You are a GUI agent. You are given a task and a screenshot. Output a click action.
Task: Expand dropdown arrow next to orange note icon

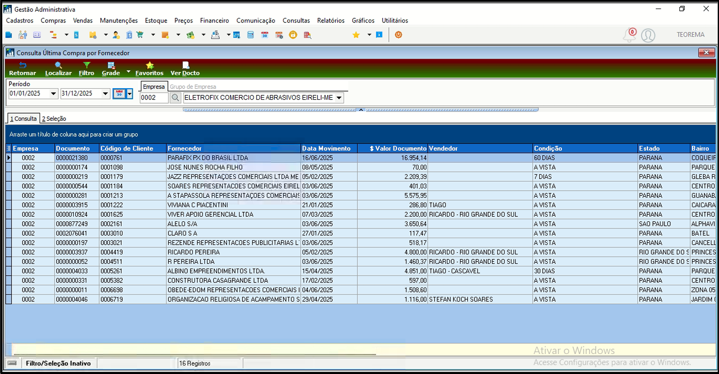pyautogui.click(x=178, y=35)
